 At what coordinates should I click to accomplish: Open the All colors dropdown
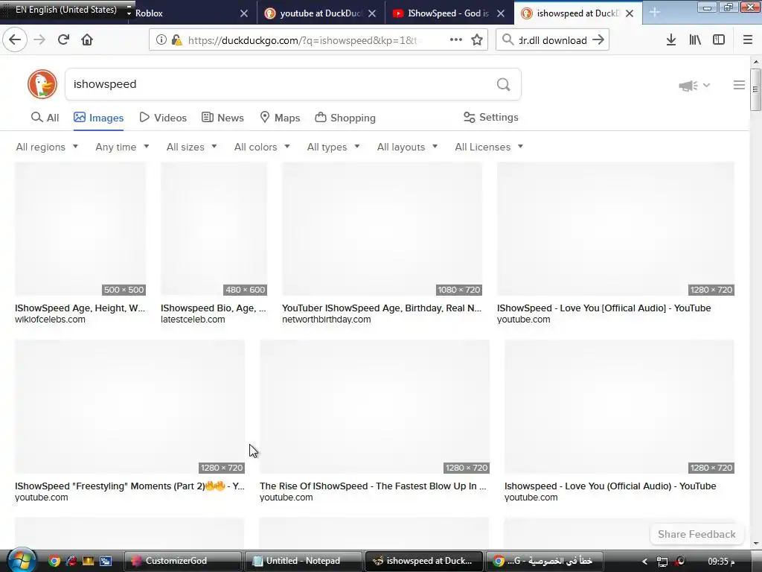[262, 147]
